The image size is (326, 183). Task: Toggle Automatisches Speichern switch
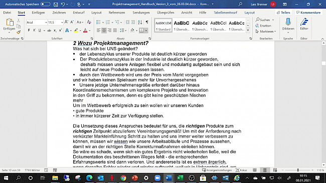click(x=45, y=4)
